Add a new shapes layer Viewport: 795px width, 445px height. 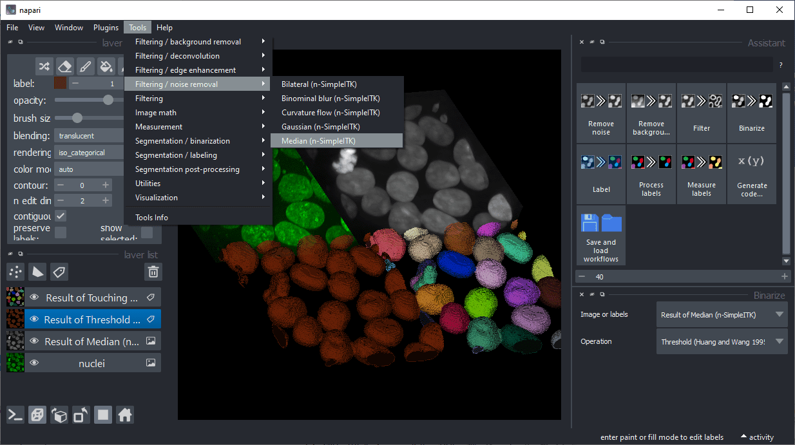click(x=38, y=272)
